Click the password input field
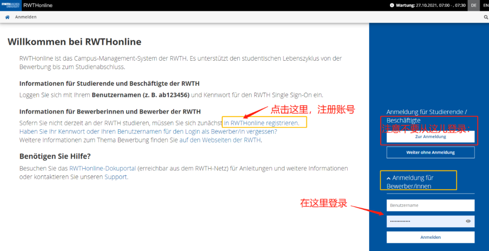Image resolution: width=489 pixels, height=251 pixels. (423, 221)
